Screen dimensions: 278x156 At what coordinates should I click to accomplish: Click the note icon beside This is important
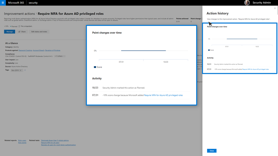[x=19, y=26]
